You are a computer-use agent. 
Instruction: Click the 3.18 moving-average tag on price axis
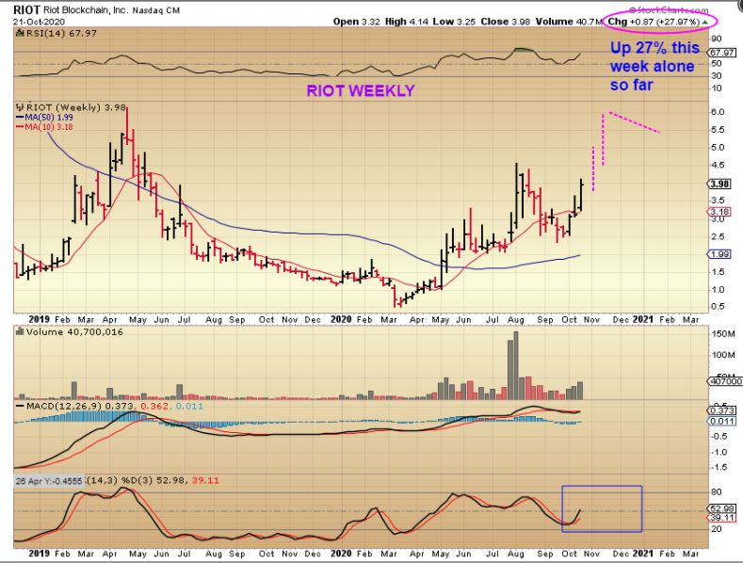(x=719, y=212)
